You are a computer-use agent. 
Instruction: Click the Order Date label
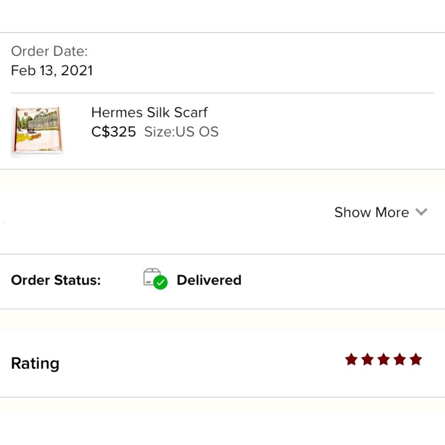pos(49,51)
